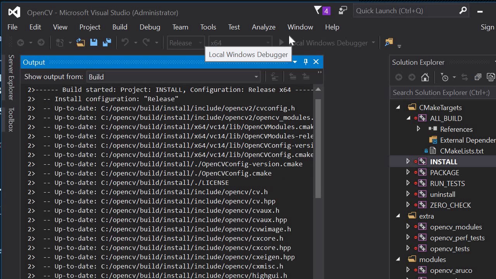The height and width of the screenshot is (279, 496).
Task: Expand the opencv_perf_tests project node
Action: click(408, 238)
